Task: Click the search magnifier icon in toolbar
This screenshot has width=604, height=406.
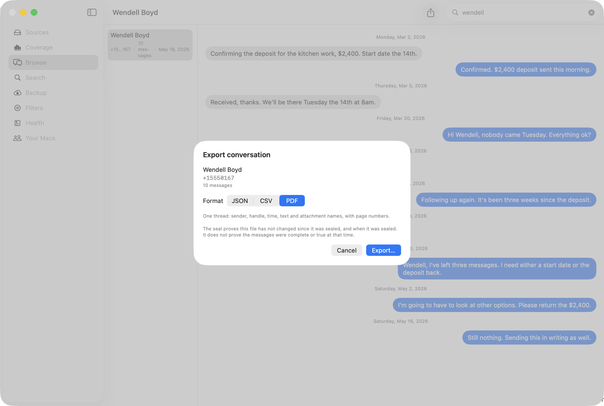Action: (455, 12)
